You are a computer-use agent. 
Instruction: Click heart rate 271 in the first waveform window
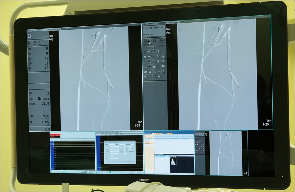click(x=64, y=172)
